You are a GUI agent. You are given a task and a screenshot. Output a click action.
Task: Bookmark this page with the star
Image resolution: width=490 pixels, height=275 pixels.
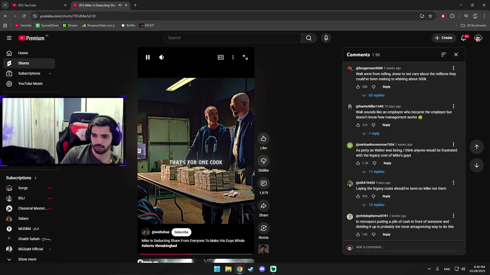pos(430,16)
